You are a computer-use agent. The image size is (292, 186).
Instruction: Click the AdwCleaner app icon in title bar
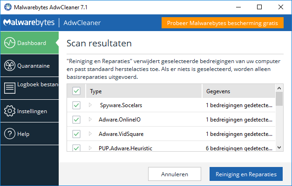click(8, 7)
